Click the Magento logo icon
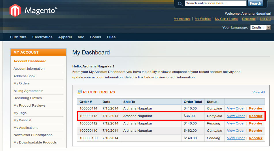Viewport: 274px width, 151px height. [15, 11]
